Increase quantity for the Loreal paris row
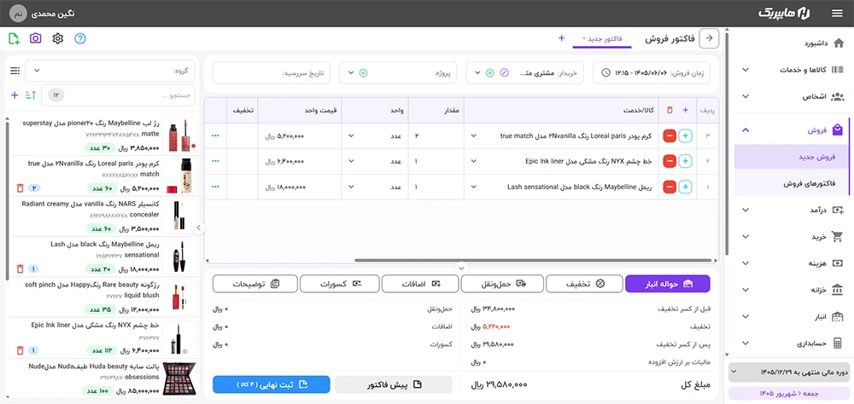 (x=685, y=136)
